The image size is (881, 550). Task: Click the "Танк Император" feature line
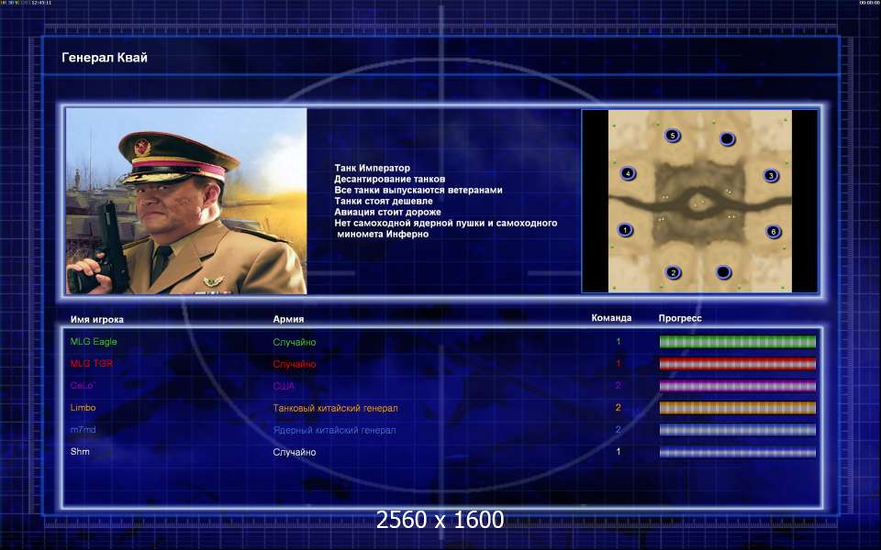[x=372, y=168]
